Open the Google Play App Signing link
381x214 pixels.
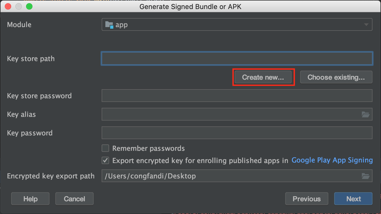coord(332,160)
